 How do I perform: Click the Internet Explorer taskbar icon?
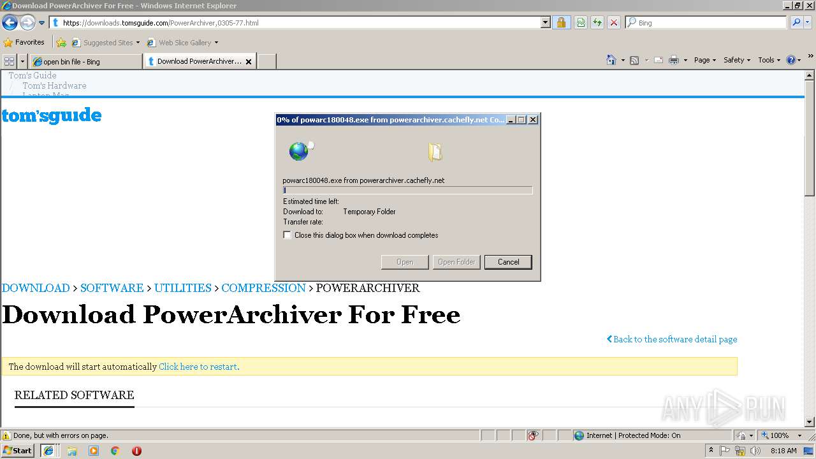(x=48, y=451)
